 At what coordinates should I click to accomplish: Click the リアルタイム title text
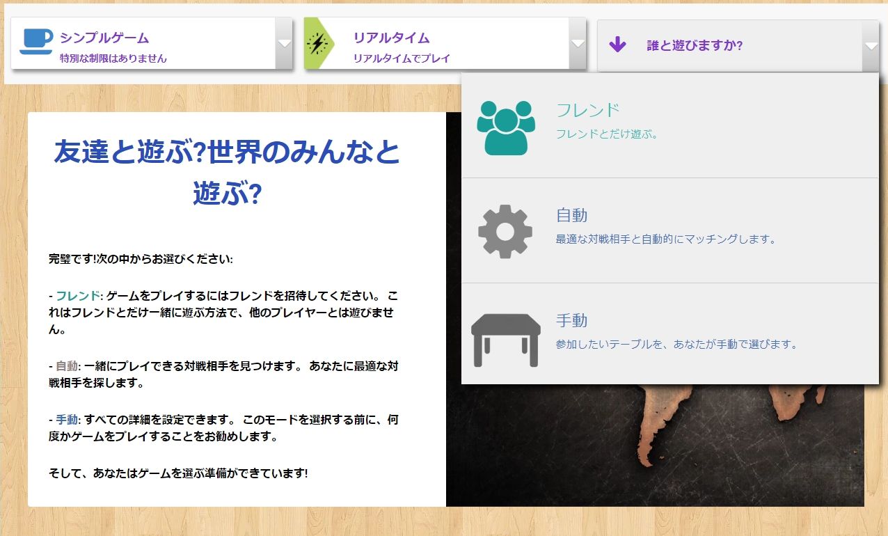[x=391, y=38]
